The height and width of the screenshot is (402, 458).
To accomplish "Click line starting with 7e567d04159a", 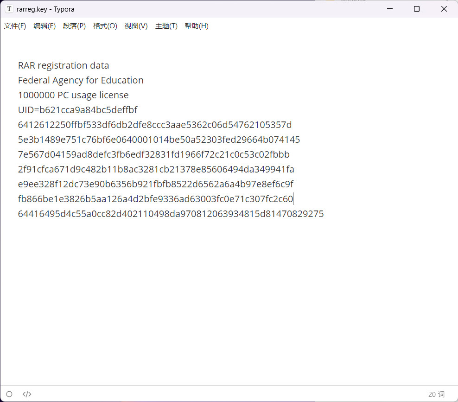I will click(153, 154).
